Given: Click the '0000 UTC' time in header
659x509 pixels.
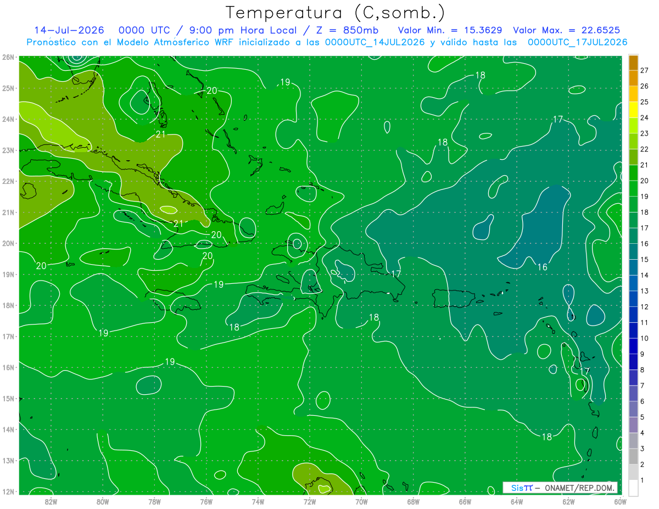Looking at the screenshot, I should click(x=144, y=30).
